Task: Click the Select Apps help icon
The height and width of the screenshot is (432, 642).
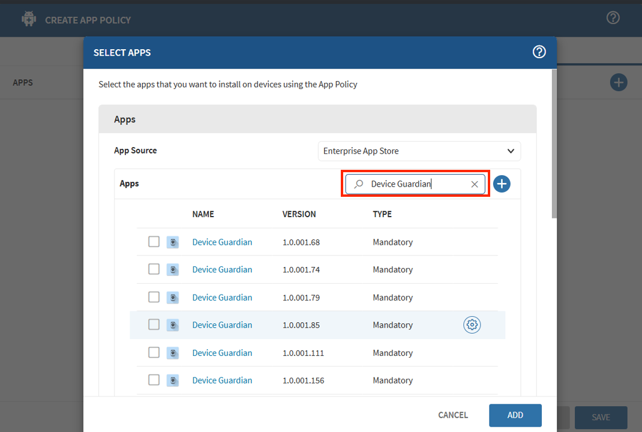Action: [x=539, y=52]
